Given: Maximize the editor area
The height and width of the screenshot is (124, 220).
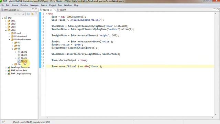Looking at the screenshot, I should click(218, 9).
